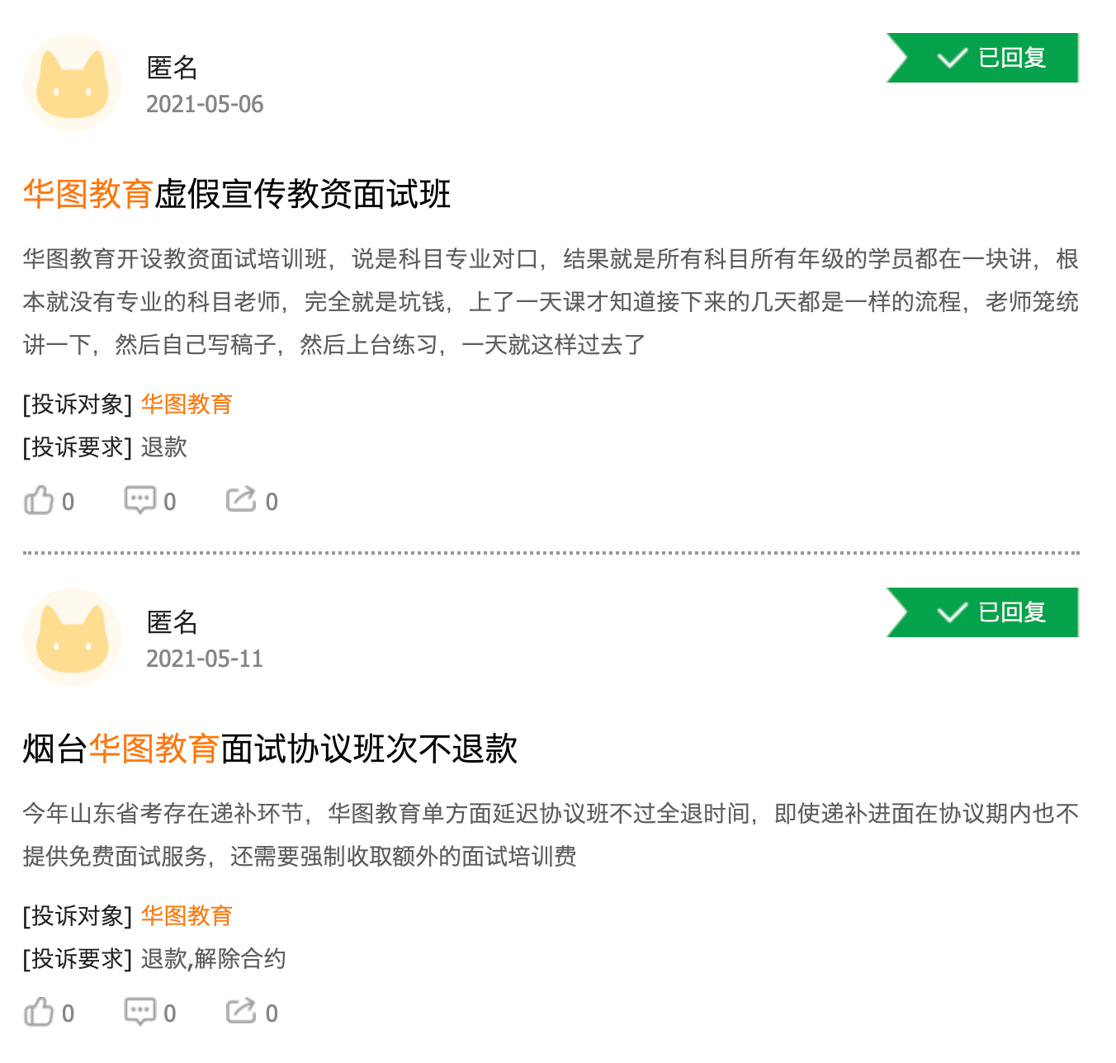Click the cat avatar dated 2021-05-11
Image resolution: width=1116 pixels, height=1063 pixels.
[x=73, y=637]
